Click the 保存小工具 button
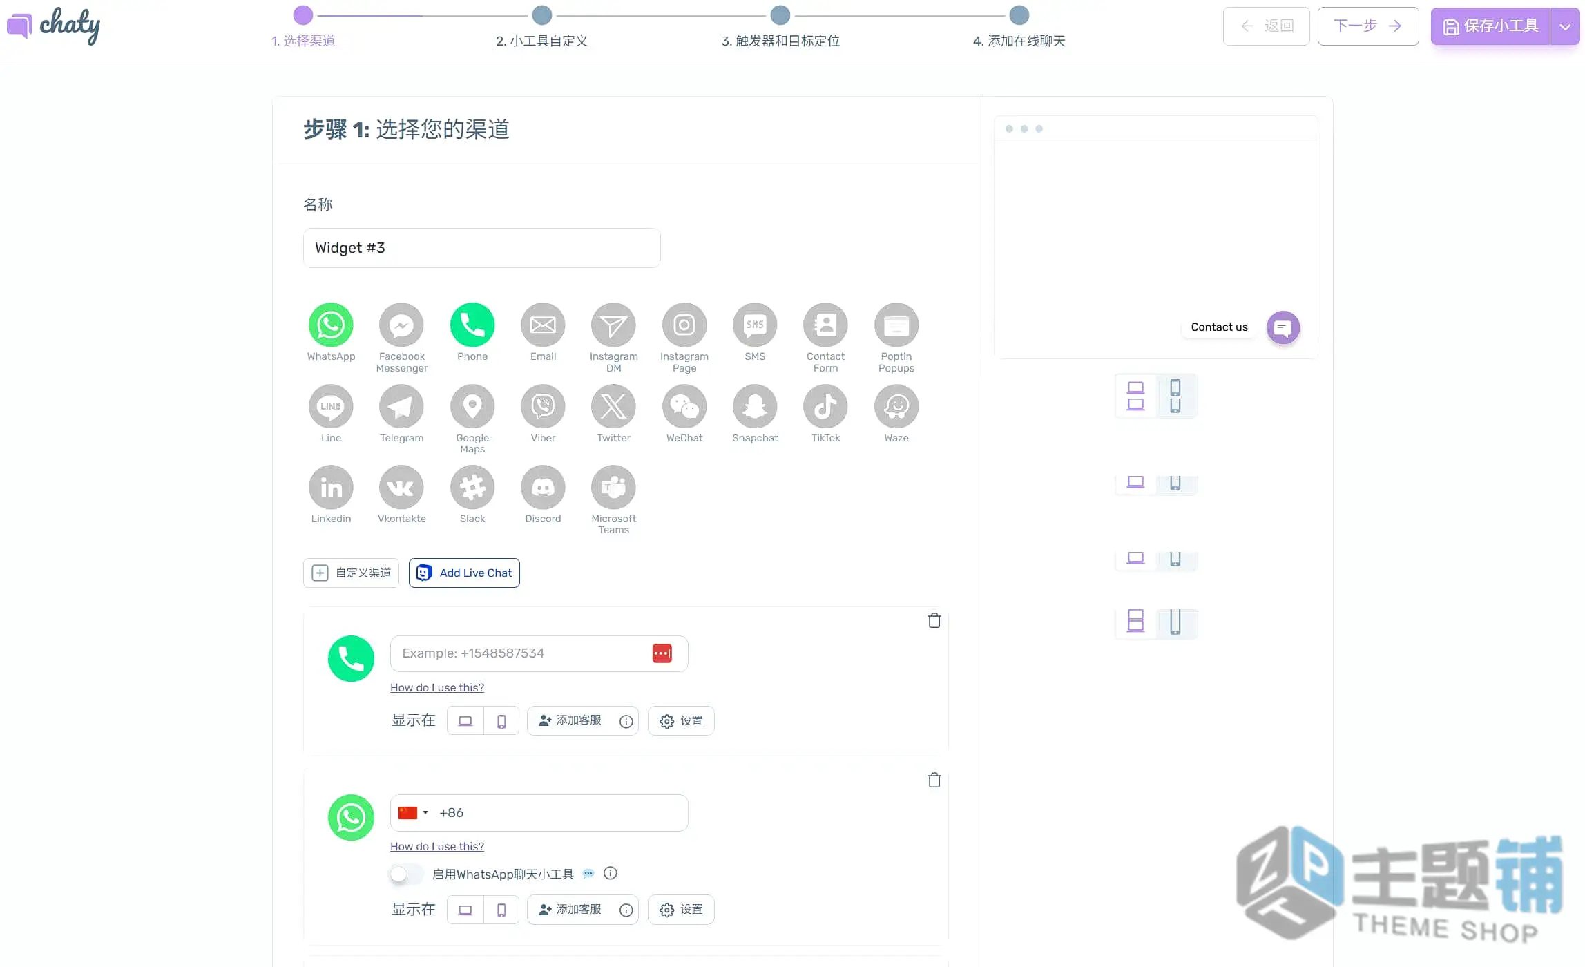The height and width of the screenshot is (967, 1585). (1490, 26)
